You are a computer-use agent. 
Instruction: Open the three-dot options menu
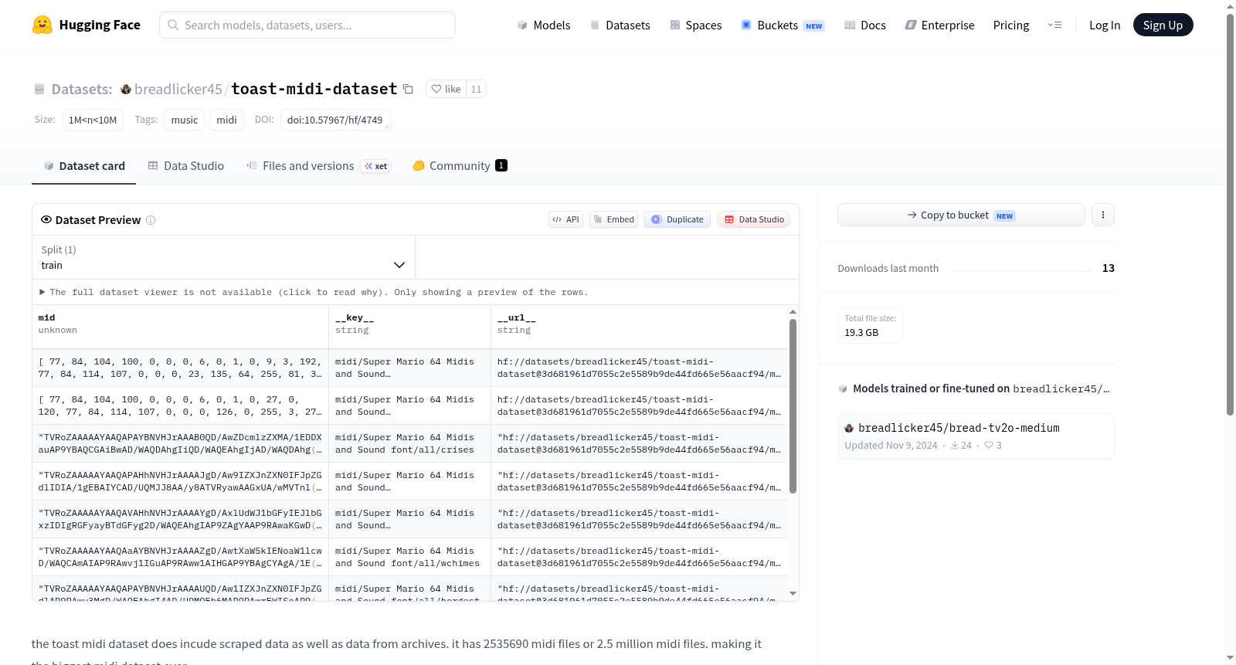click(x=1102, y=215)
